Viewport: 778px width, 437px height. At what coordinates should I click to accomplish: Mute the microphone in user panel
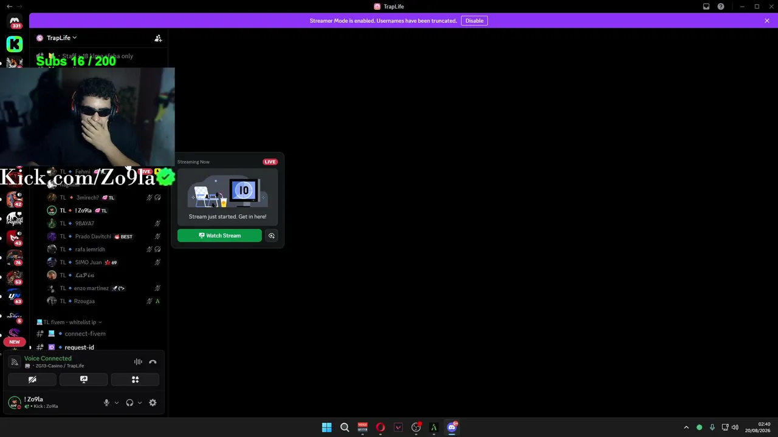pos(106,402)
